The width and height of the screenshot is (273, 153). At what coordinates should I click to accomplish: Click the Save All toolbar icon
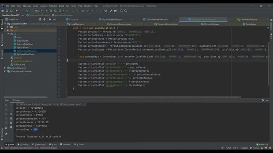click(x=7, y=11)
